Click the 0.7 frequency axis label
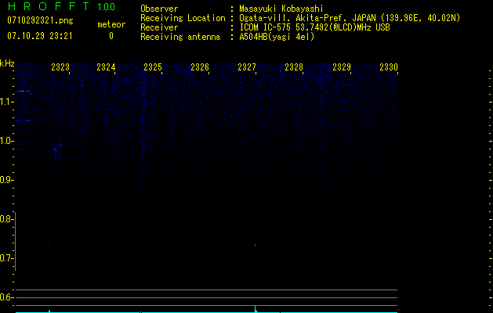Viewport: 493px width, 313px height. coord(5,258)
